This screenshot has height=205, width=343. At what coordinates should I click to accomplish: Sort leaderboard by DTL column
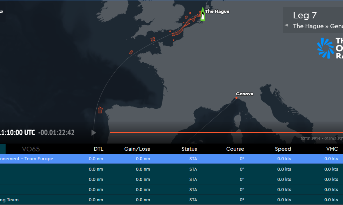[x=98, y=149]
